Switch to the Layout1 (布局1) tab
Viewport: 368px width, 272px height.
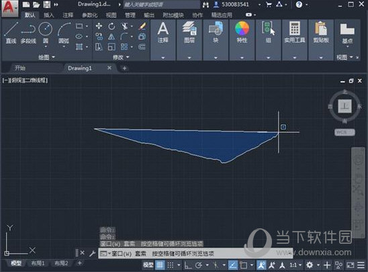point(38,263)
